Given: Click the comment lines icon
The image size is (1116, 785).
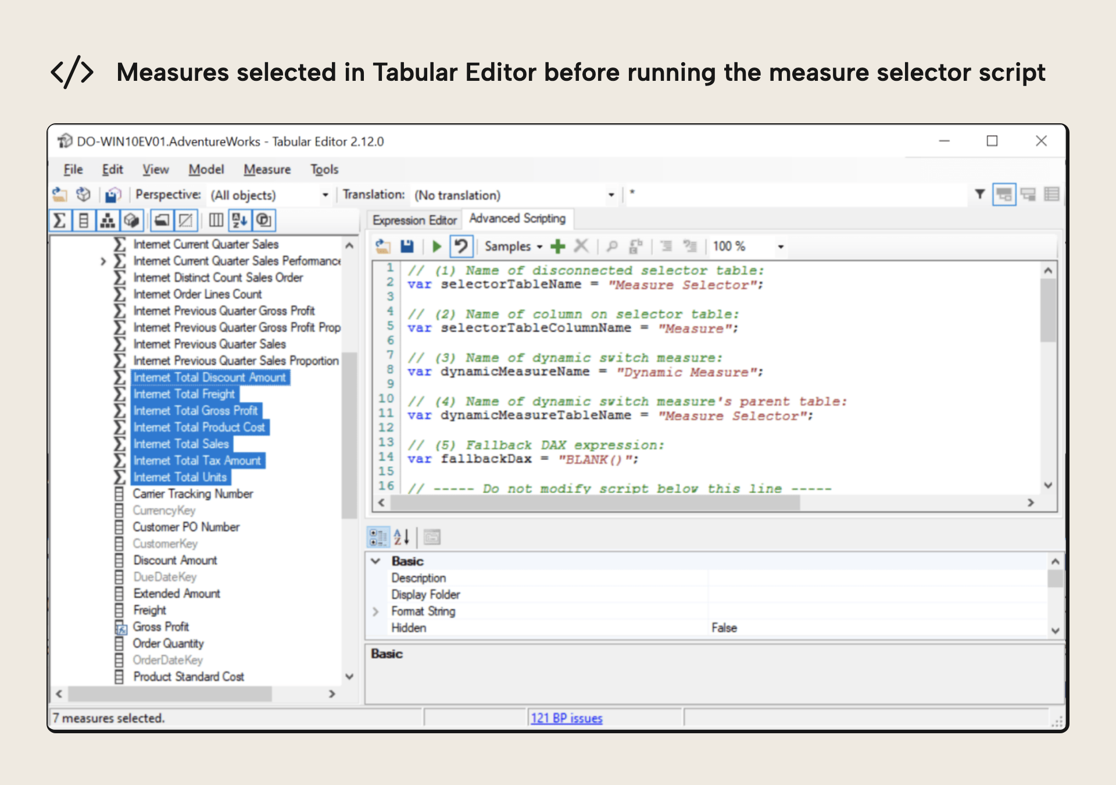Looking at the screenshot, I should point(666,247).
